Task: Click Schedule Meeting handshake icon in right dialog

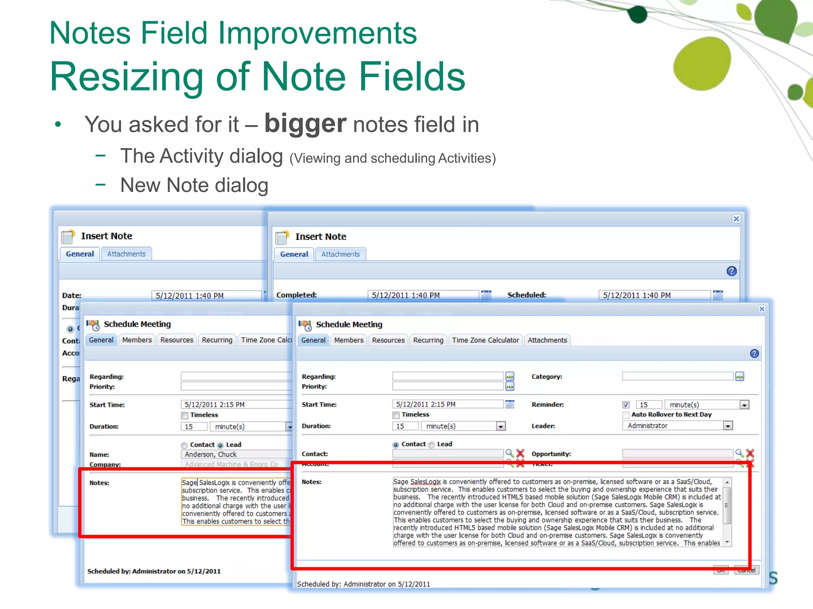Action: pos(305,325)
